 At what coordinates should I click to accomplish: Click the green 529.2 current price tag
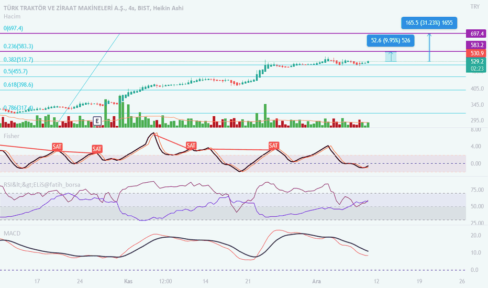click(x=475, y=61)
